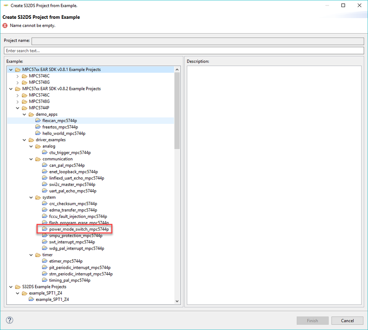The width and height of the screenshot is (368, 330).
Task: Click the scroll up arrow of example tree
Action: click(177, 70)
